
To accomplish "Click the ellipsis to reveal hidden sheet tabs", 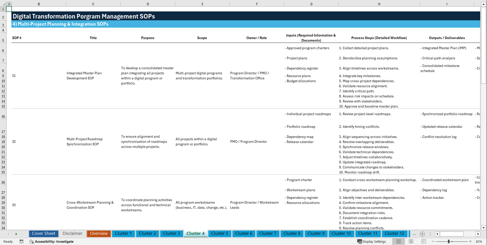I will [x=414, y=234].
